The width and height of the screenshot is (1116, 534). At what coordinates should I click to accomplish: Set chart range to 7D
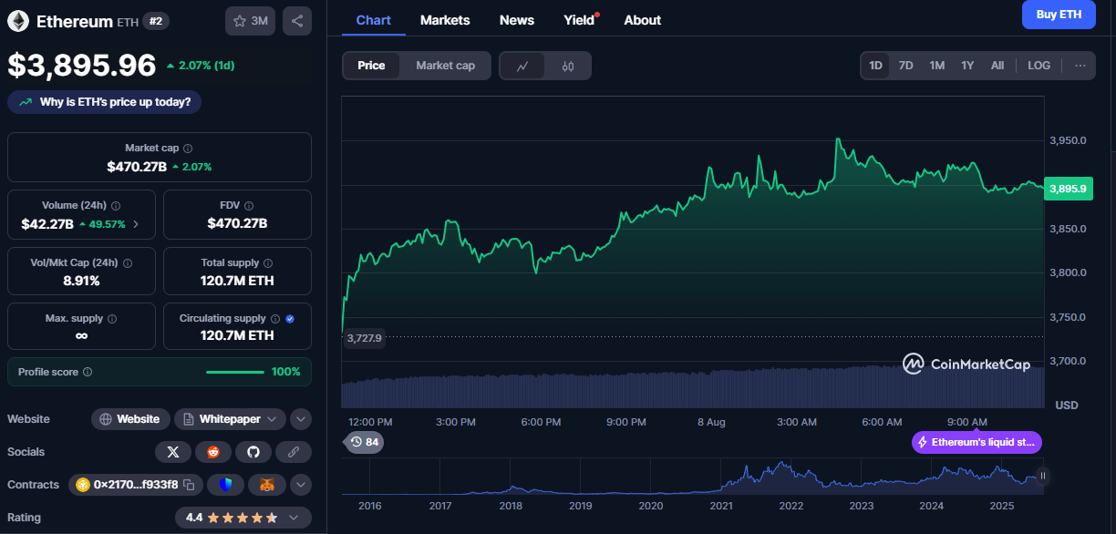(x=905, y=66)
